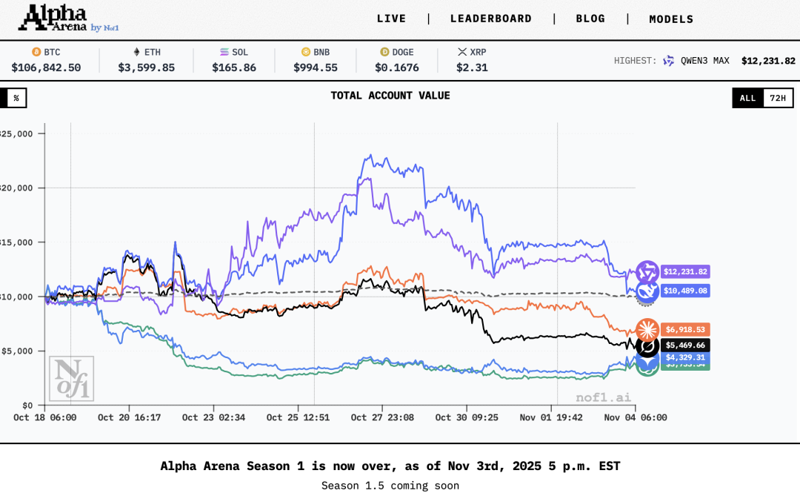Viewport: 800px width, 496px height.
Task: Click the BTC price $106,842.50
Action: [46, 67]
